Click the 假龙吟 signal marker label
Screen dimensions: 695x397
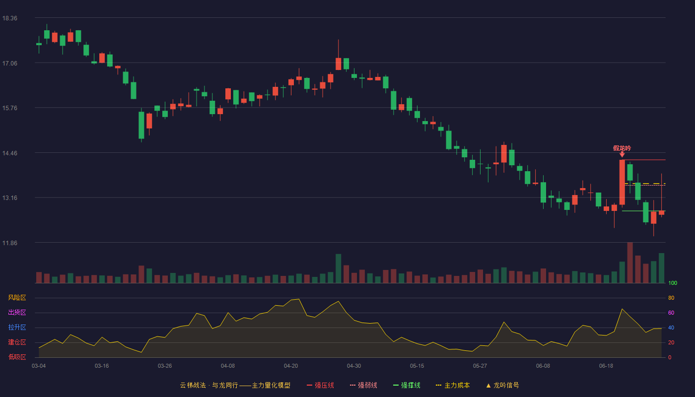(622, 148)
